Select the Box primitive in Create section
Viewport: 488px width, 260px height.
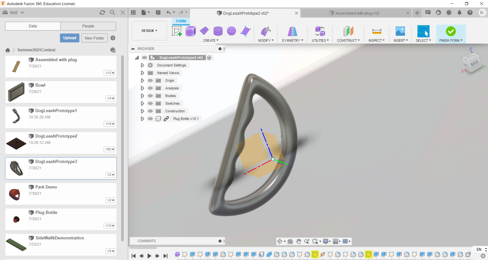pyautogui.click(x=191, y=31)
